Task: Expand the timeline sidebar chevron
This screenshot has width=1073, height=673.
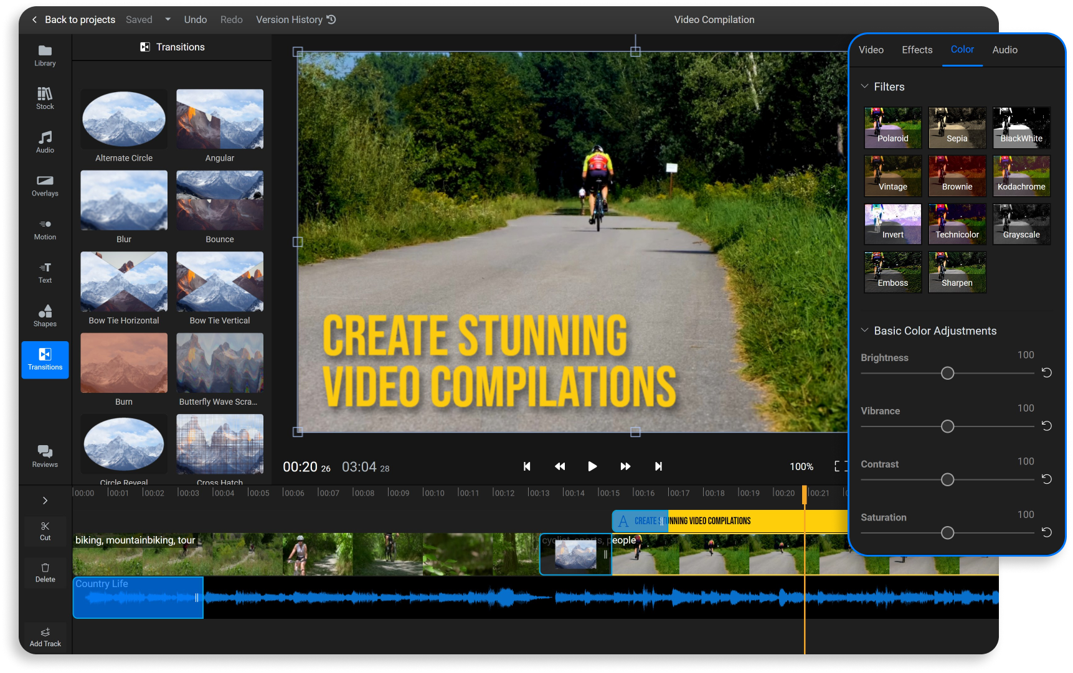Action: point(45,501)
